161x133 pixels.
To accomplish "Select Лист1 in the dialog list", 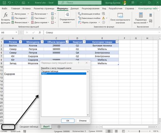I will (x=64, y=73).
